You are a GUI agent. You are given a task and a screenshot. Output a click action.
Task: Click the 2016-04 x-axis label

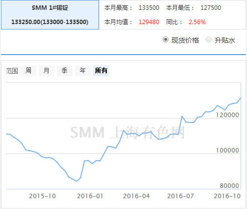(x=136, y=196)
